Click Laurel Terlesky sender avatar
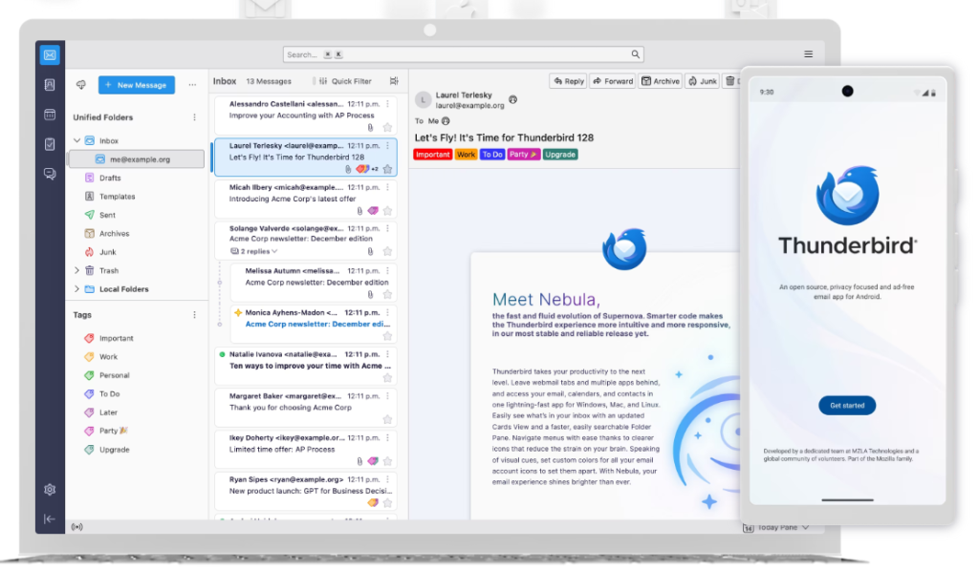The image size is (979, 570). 424,100
